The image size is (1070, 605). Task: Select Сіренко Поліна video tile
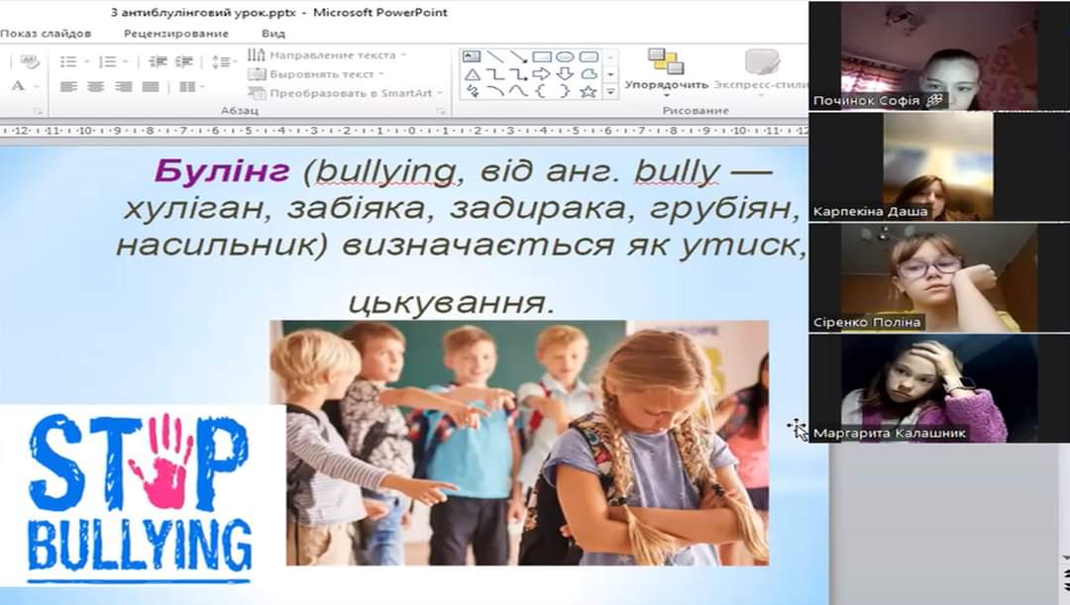pos(939,277)
